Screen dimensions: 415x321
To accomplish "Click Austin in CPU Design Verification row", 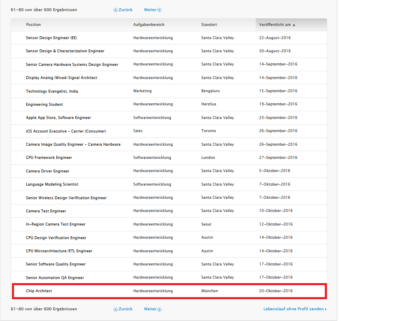I will (207, 237).
